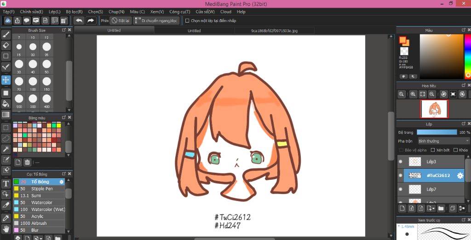This screenshot has width=471, height=240.
Task: Select the Blur brush
Action: click(39, 230)
